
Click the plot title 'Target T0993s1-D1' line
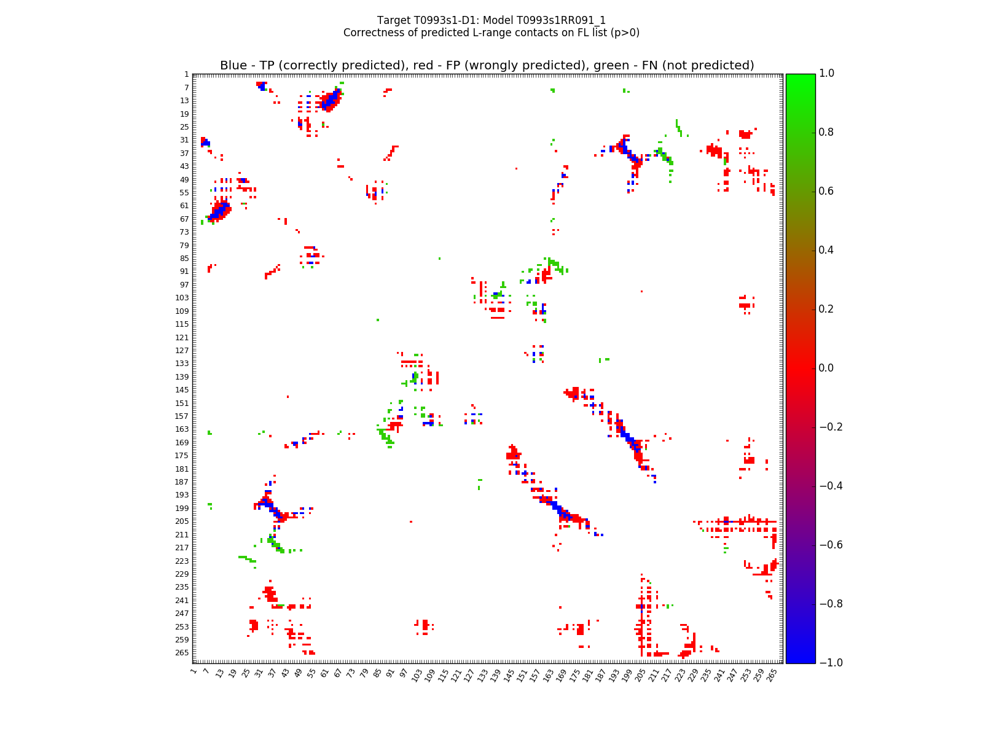(x=491, y=20)
